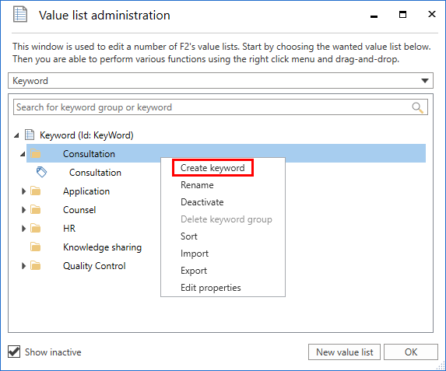Click the Consultation keyword tag icon
This screenshot has width=446, height=371.
click(41, 172)
